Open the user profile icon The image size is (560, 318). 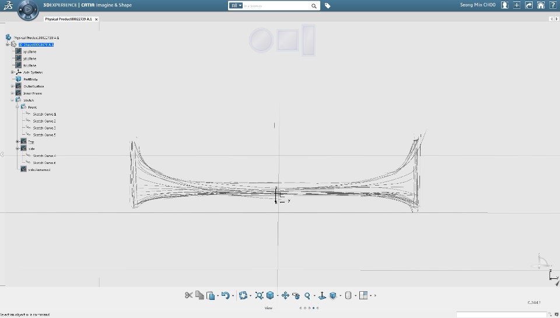coord(505,5)
